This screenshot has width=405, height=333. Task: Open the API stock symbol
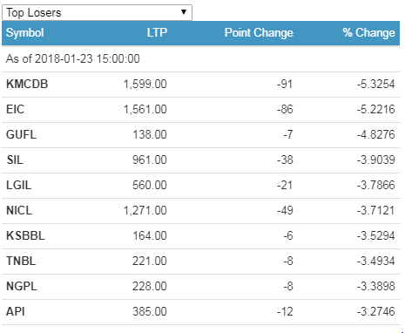tap(16, 312)
